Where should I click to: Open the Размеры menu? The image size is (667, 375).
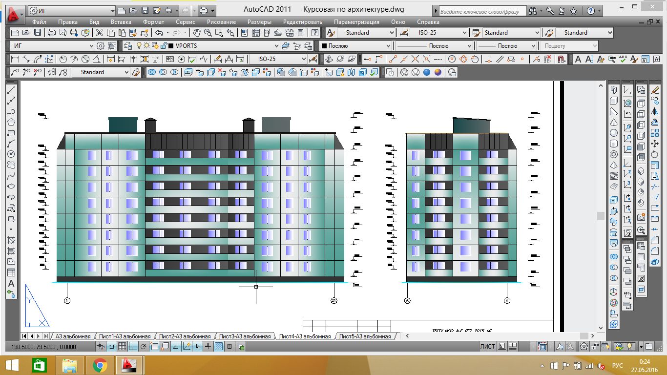tap(260, 22)
